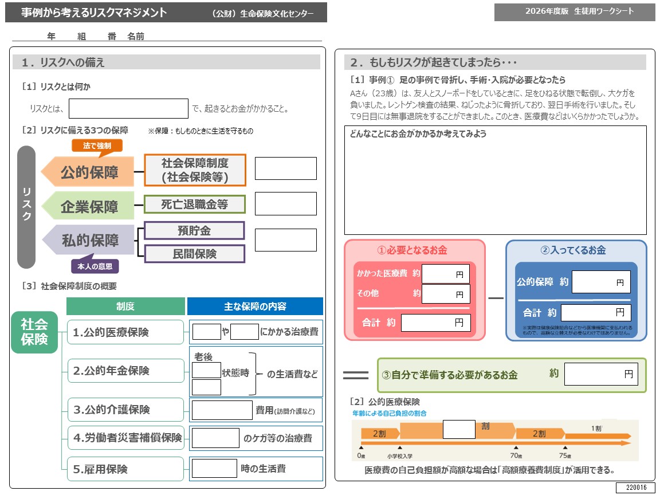Click the orange 法で強制 callout
The image size is (660, 495).
(x=97, y=146)
